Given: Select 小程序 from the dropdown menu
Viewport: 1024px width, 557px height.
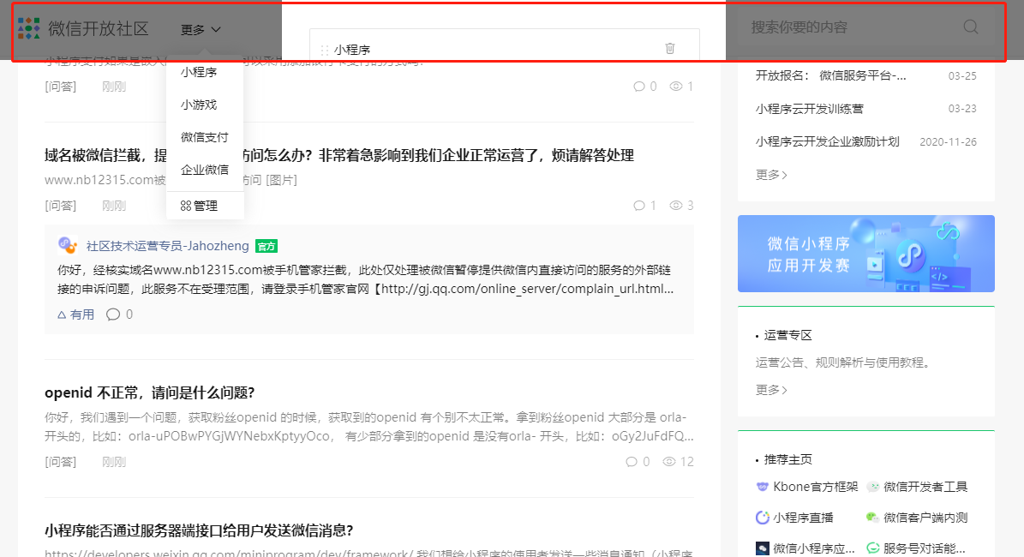Looking at the screenshot, I should pos(199,72).
